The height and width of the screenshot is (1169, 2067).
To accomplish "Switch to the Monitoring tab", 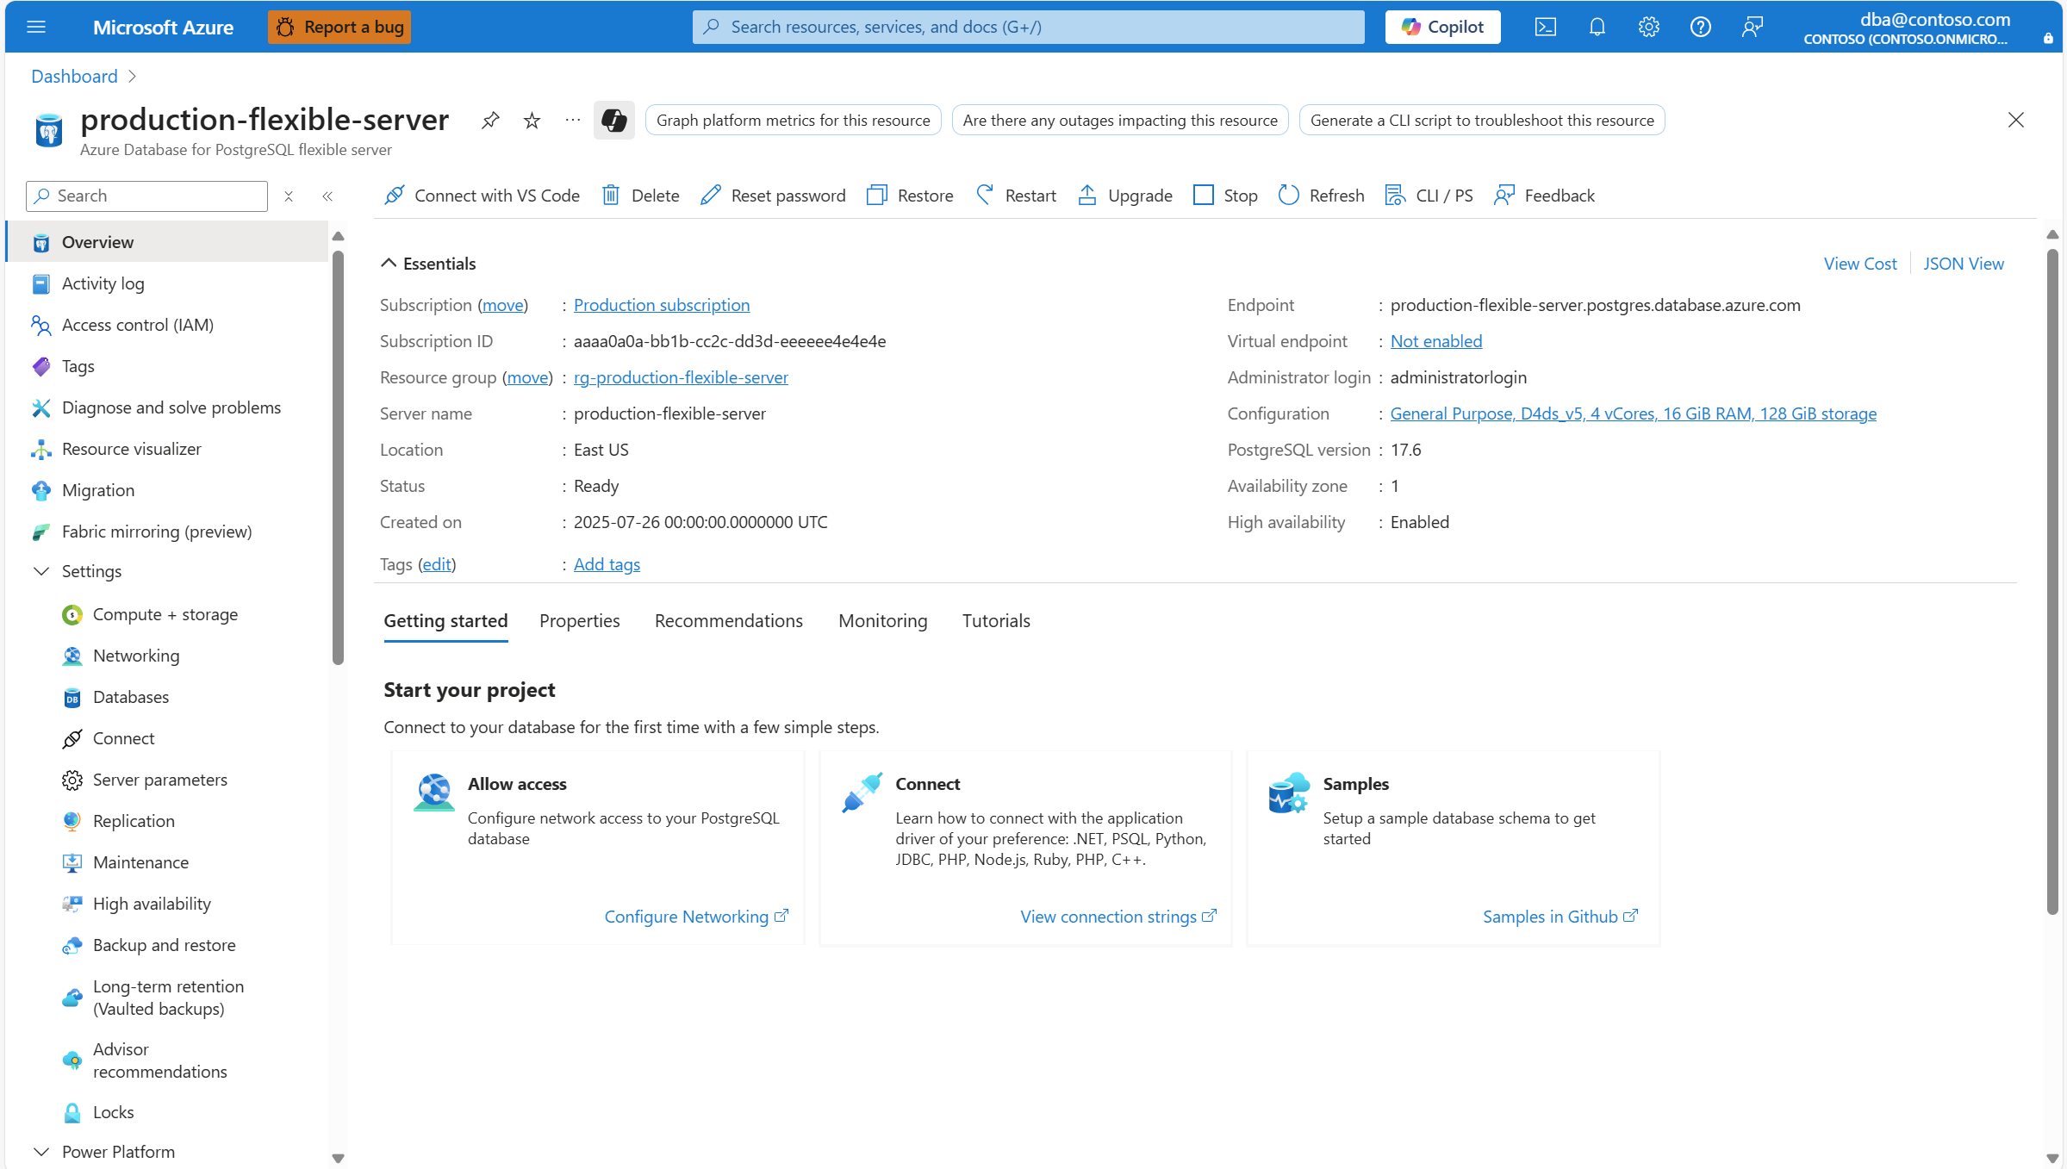I will [x=882, y=621].
